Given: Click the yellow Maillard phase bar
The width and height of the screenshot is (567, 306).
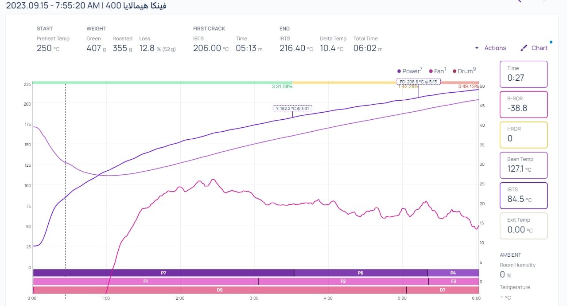Looking at the screenshot, I should (x=344, y=82).
